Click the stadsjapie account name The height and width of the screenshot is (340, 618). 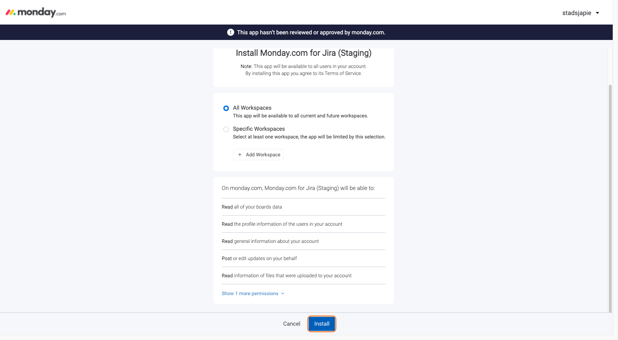577,13
